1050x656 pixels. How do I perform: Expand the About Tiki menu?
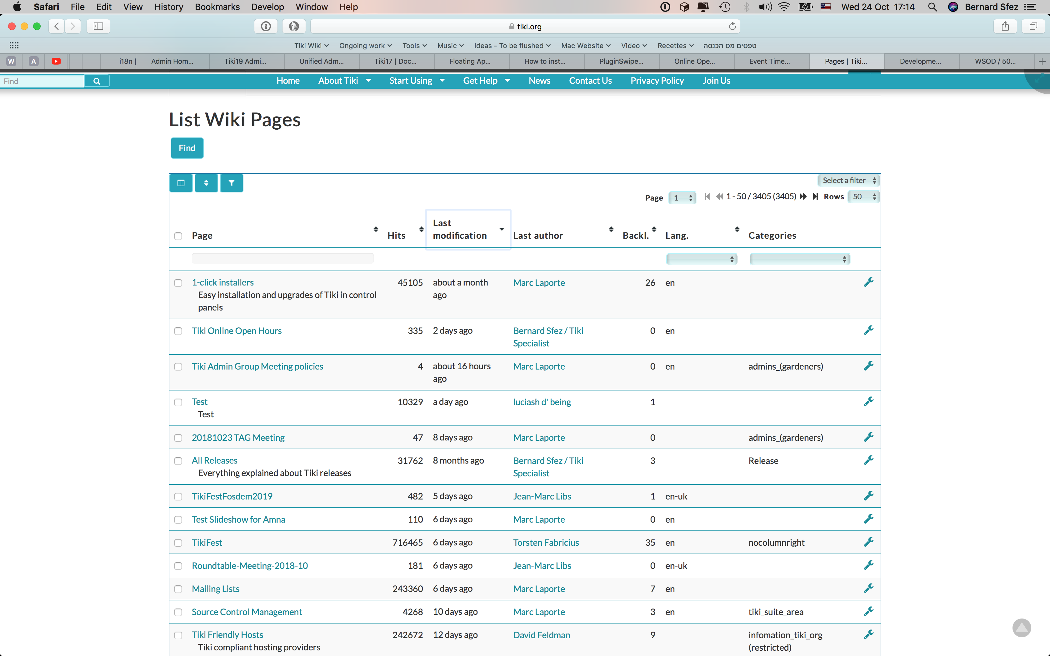click(344, 81)
